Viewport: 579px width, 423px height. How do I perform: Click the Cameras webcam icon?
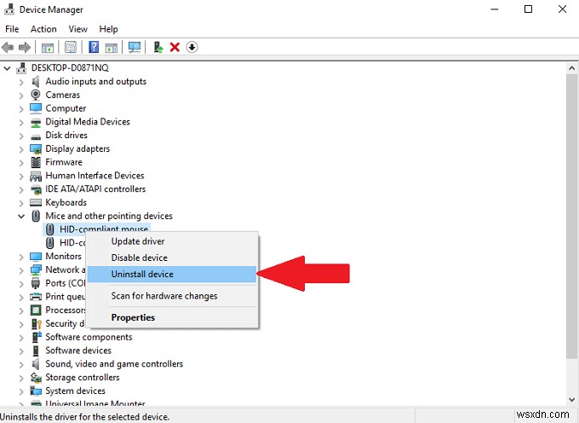pos(36,95)
